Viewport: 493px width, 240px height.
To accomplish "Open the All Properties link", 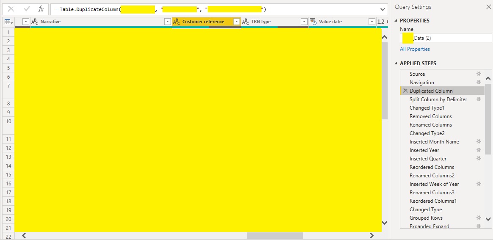I will 415,49.
